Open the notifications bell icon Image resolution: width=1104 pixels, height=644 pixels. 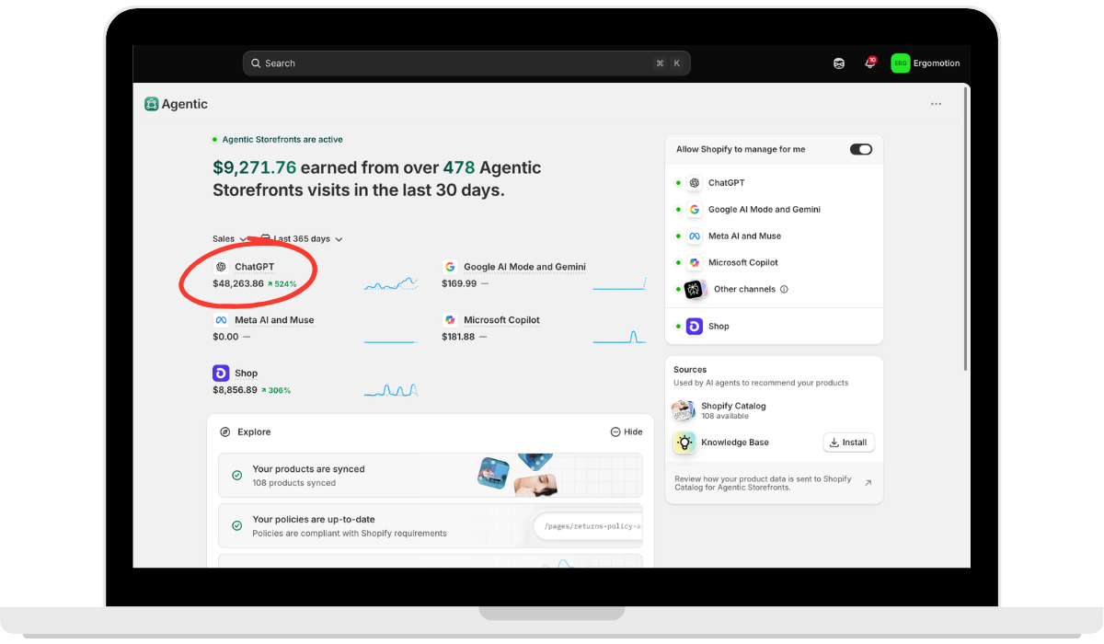869,63
